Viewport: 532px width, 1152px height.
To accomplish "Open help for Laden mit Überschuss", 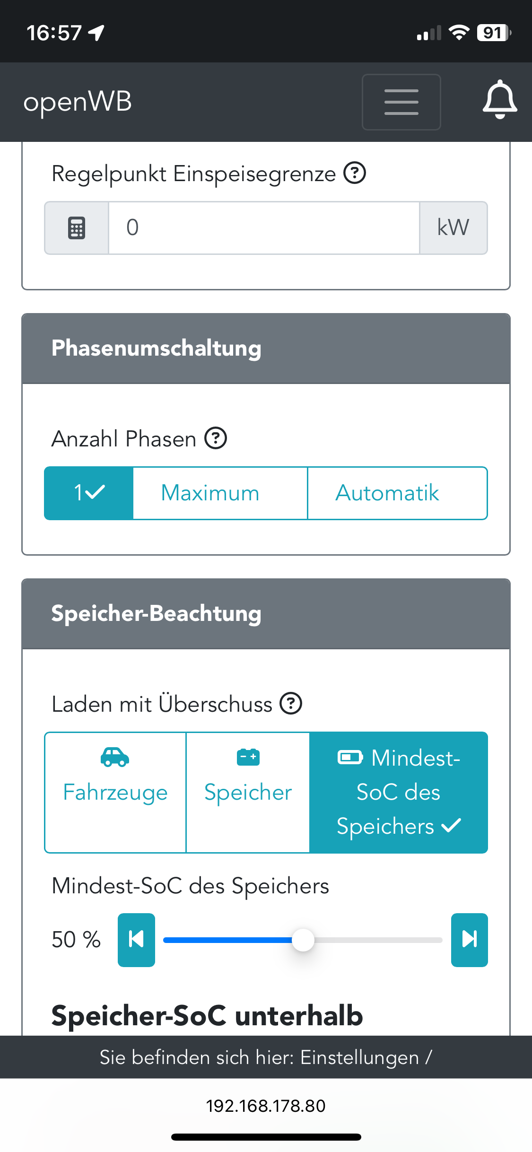I will (x=291, y=704).
